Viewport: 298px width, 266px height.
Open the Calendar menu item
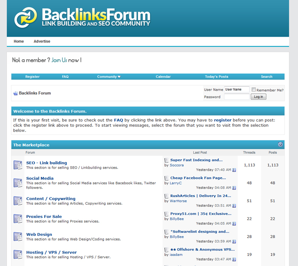(163, 77)
